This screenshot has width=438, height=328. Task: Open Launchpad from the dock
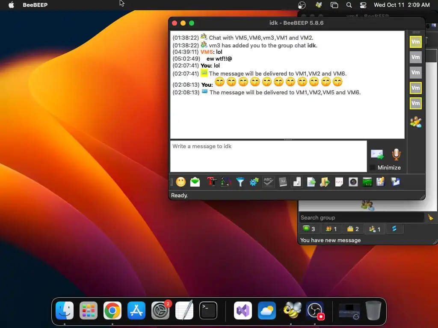tap(89, 310)
